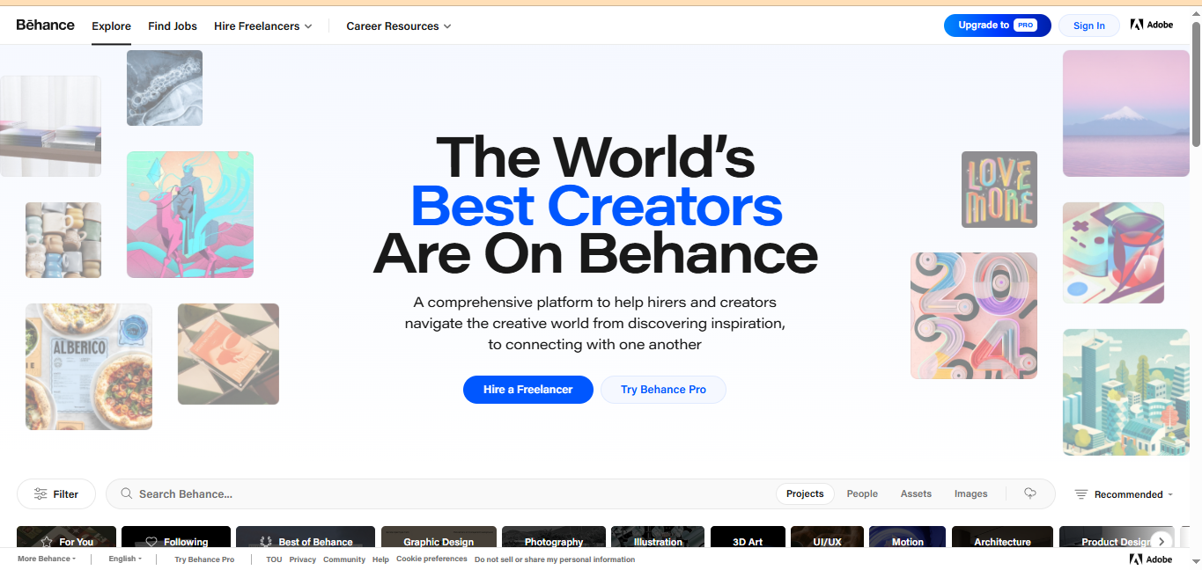The image size is (1202, 570).
Task: Go to the Behance logo homepage
Action: (45, 26)
